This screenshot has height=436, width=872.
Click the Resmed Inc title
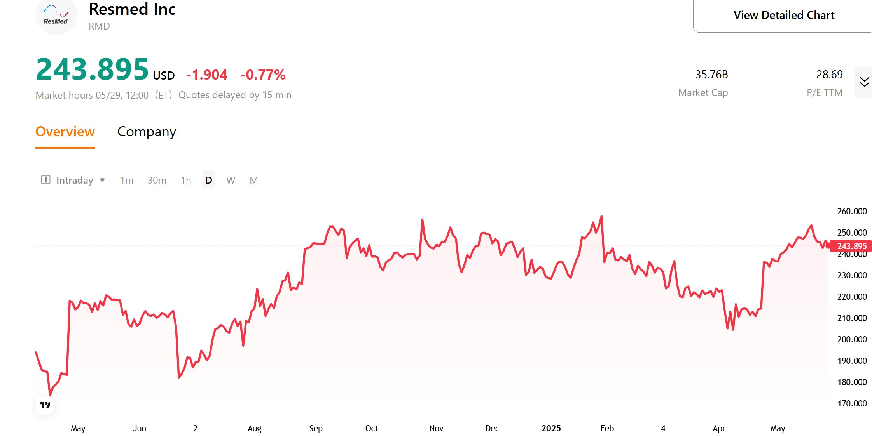(132, 9)
